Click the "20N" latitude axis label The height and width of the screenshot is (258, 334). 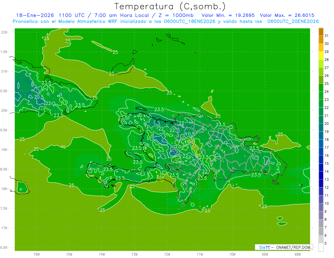[4, 110]
